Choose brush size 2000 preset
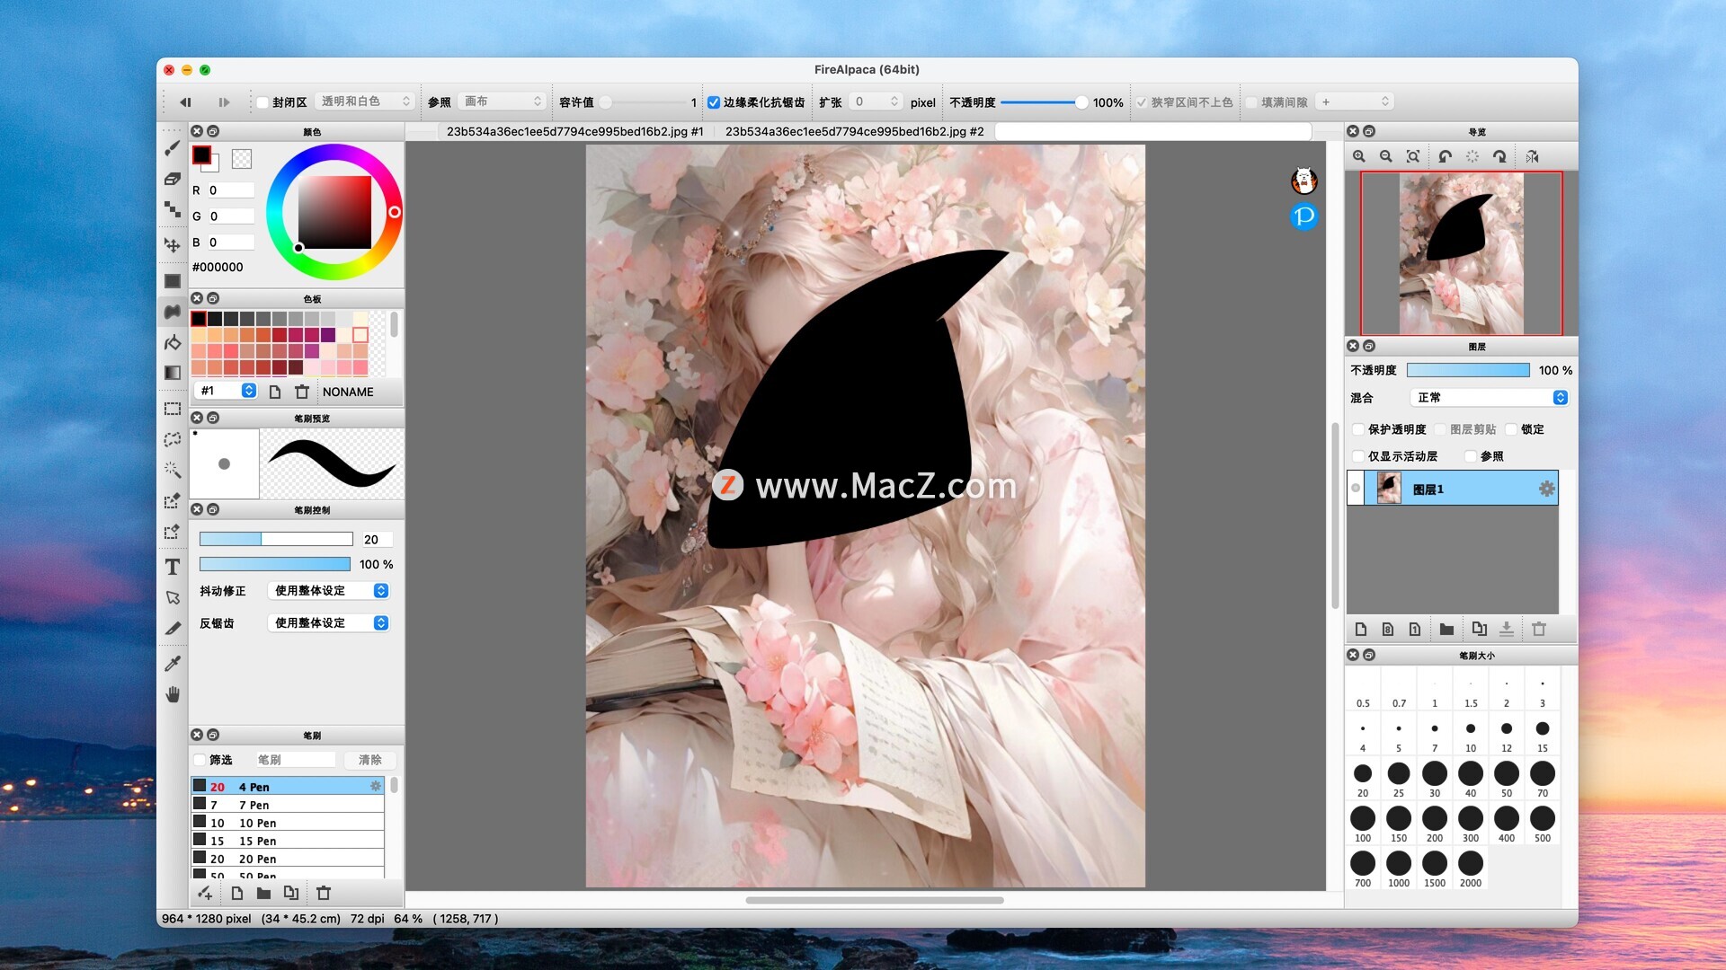Image resolution: width=1726 pixels, height=970 pixels. (x=1471, y=868)
